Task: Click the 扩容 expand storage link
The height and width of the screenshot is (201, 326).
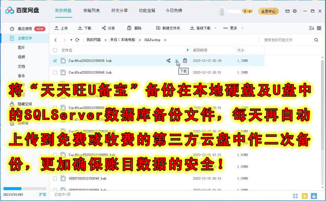Action: coord(42,195)
